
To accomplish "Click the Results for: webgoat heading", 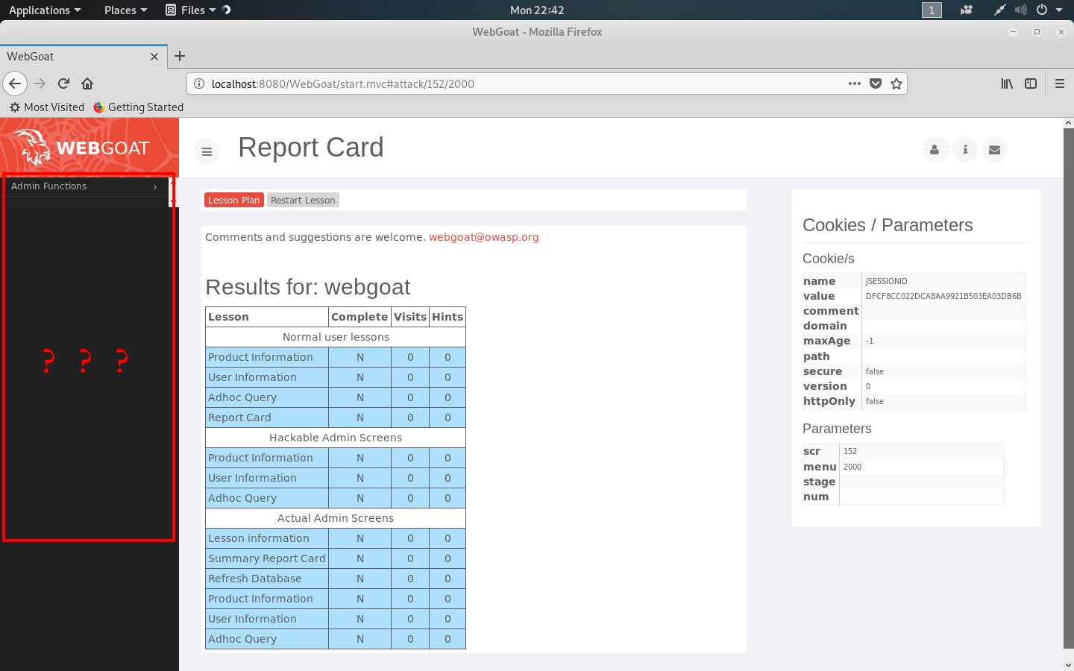I will 307,287.
